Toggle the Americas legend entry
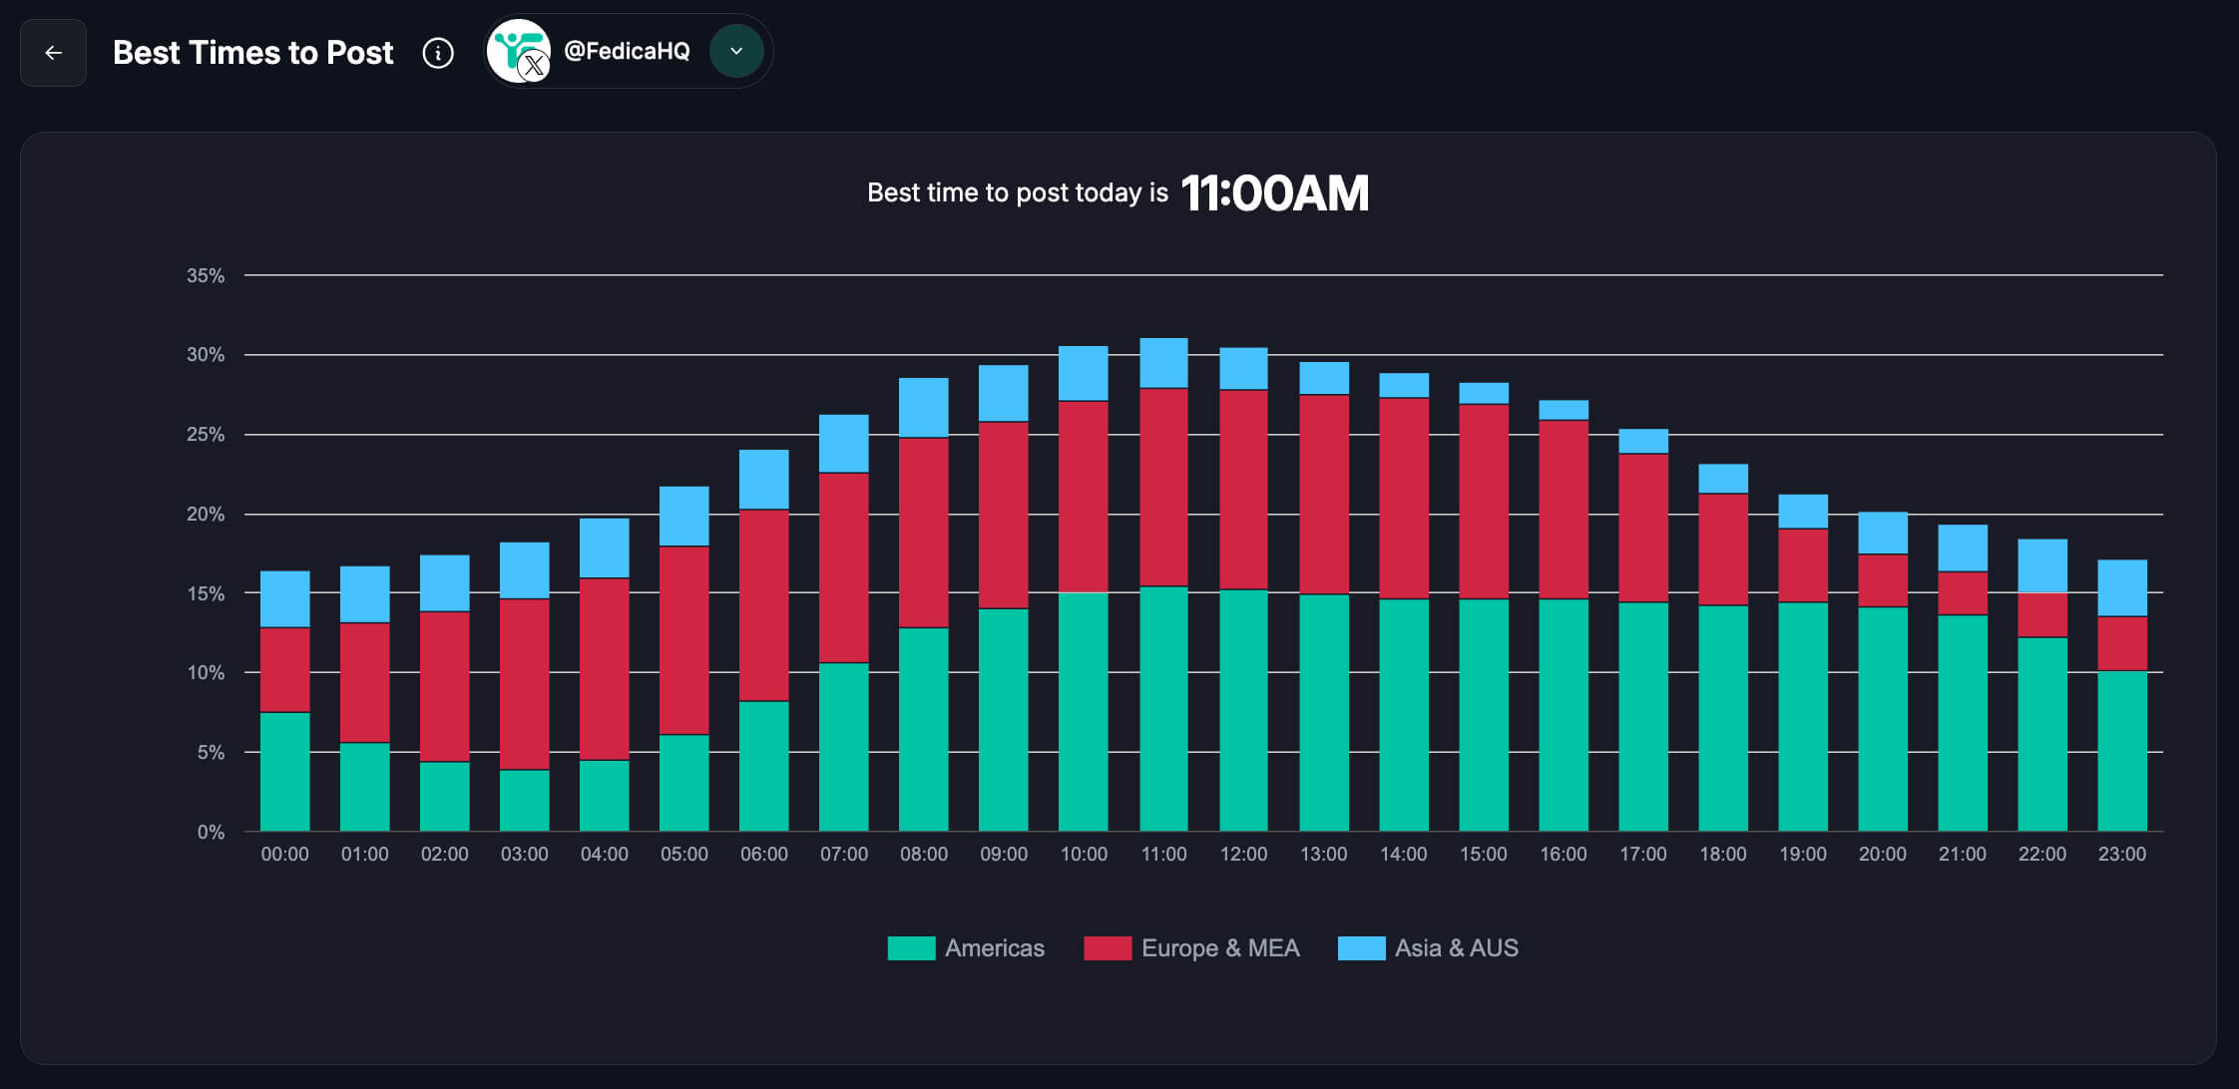 point(994,947)
